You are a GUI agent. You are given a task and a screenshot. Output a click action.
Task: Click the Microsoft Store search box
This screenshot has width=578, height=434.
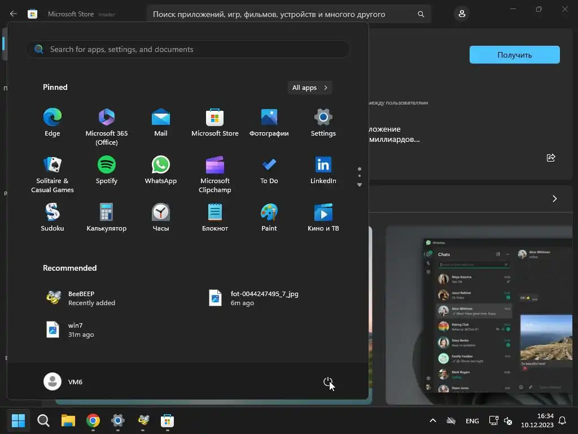click(288, 14)
